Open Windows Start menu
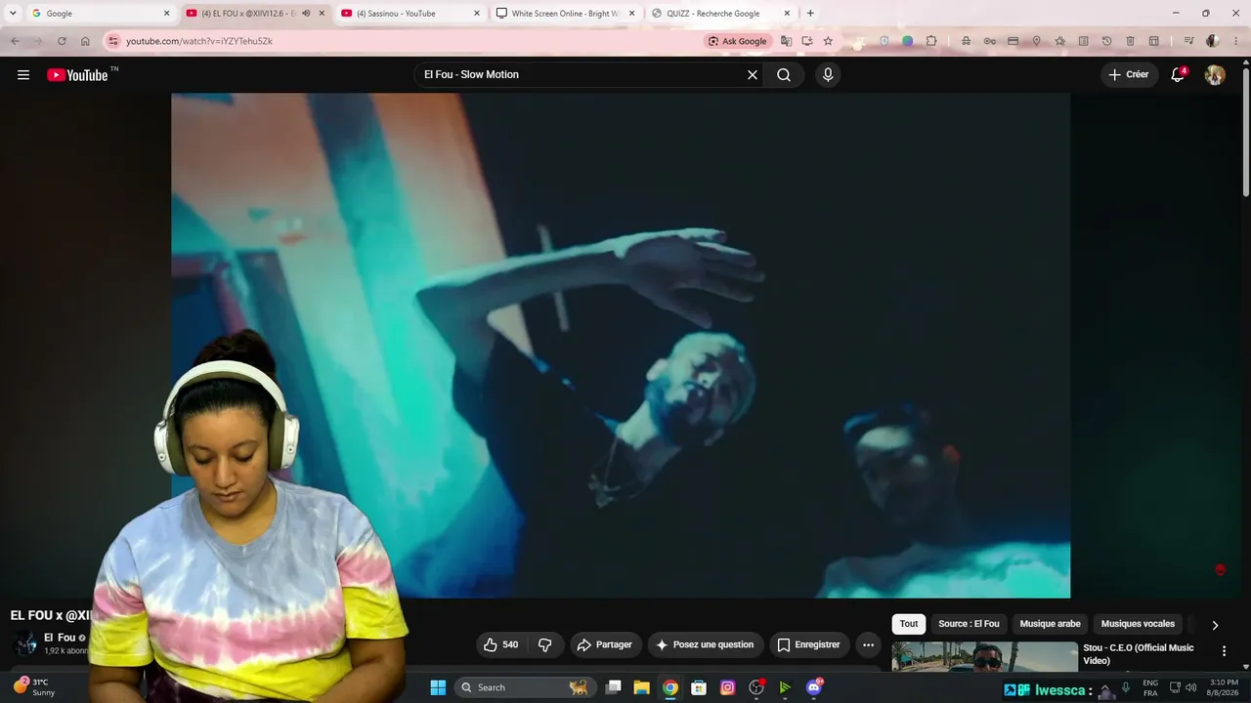 [438, 687]
